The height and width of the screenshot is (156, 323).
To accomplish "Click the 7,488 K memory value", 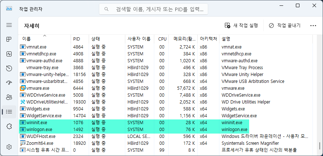I will point(187,95).
